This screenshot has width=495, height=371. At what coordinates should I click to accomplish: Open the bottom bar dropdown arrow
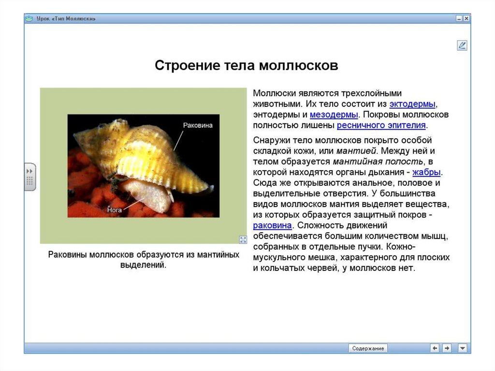(463, 348)
